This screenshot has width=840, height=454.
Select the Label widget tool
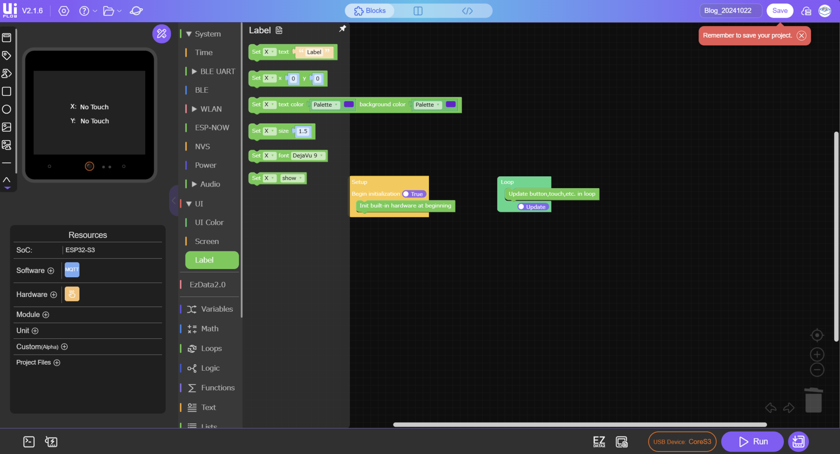7,55
